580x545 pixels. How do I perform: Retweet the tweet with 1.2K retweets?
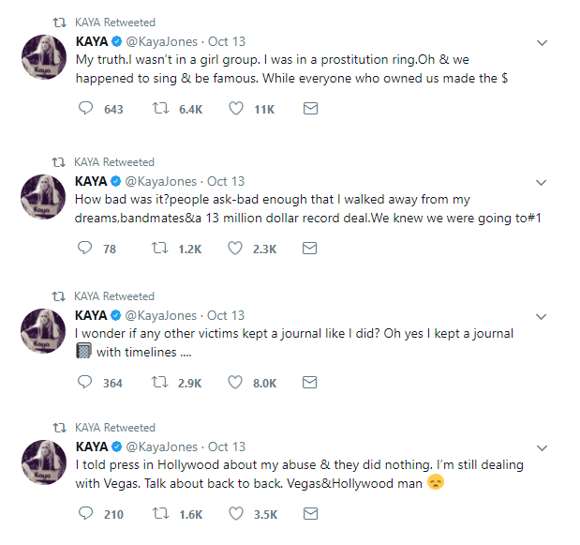click(159, 249)
